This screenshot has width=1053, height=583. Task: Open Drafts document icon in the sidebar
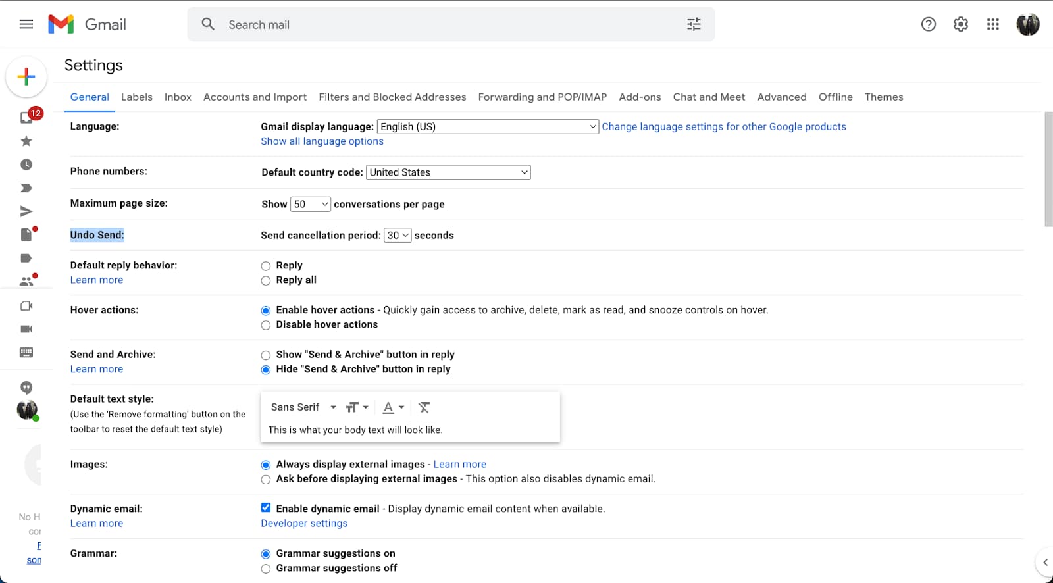pos(26,235)
